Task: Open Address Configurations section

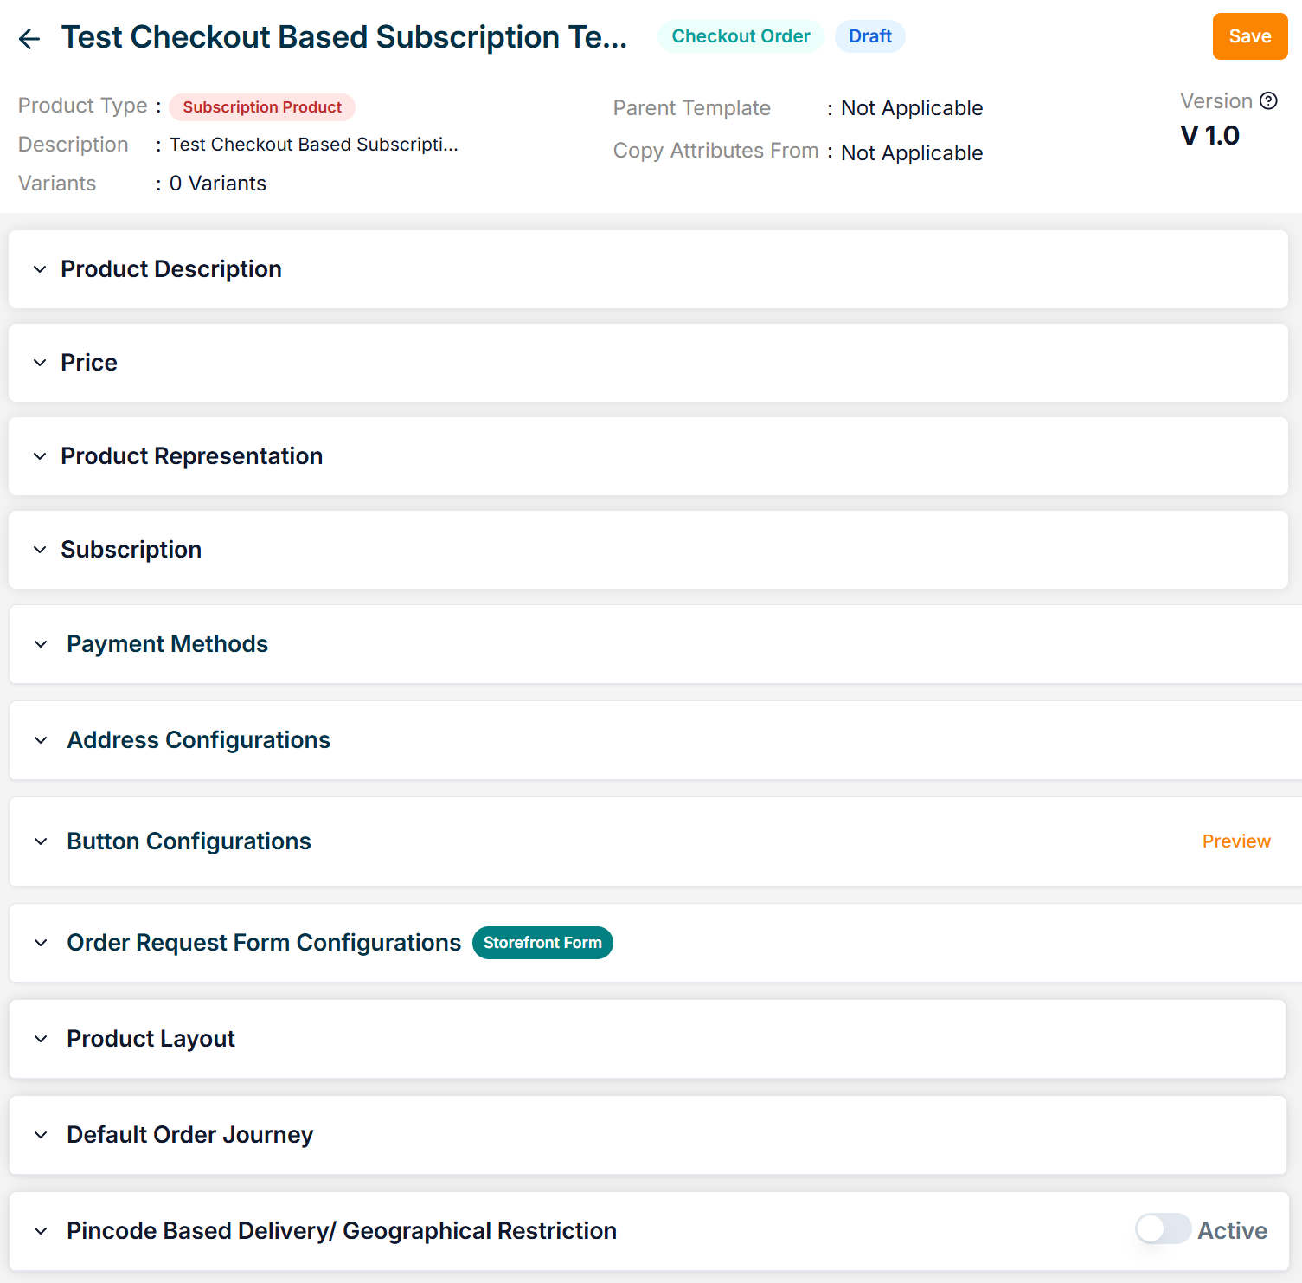Action: 198,740
